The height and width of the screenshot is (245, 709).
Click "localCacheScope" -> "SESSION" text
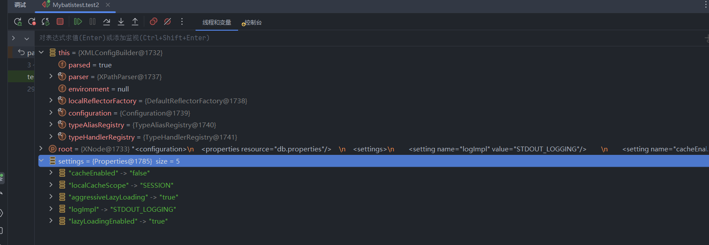121,185
